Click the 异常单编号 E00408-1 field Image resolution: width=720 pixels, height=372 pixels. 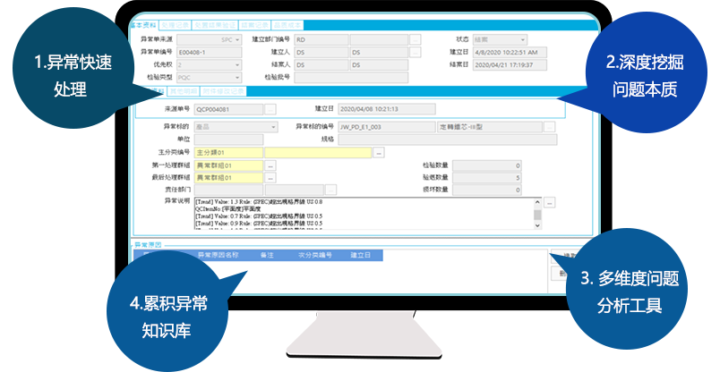[209, 53]
